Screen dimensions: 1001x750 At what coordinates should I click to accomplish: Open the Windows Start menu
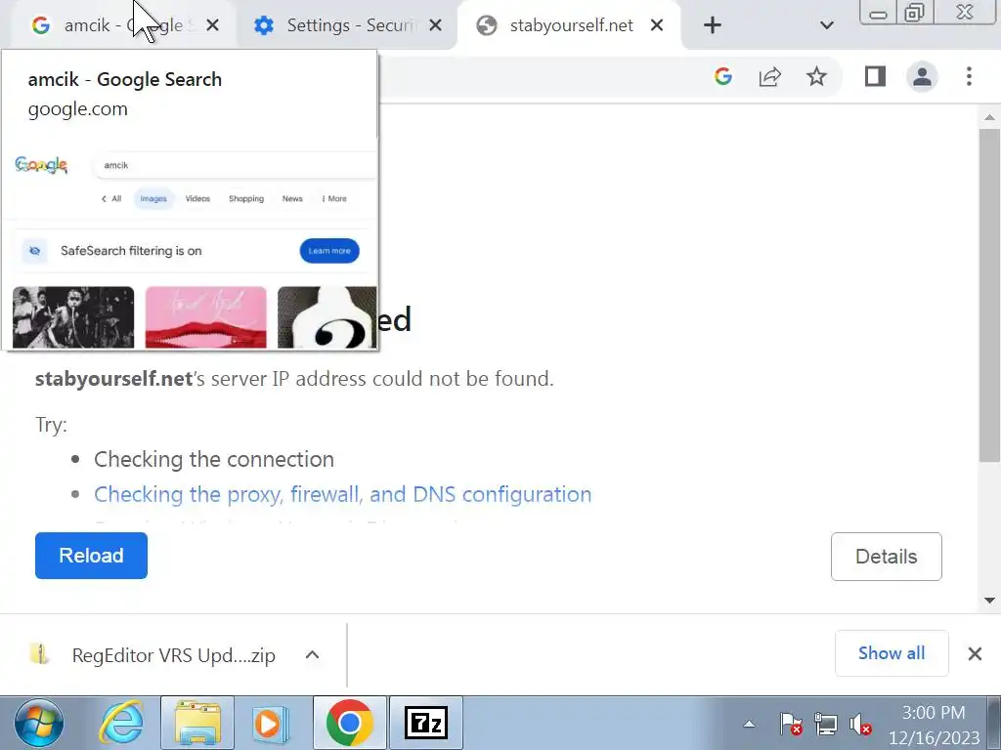(39, 724)
